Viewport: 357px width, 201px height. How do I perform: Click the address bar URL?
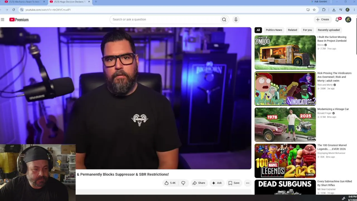pos(48,10)
